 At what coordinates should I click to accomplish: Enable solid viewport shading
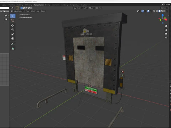[160, 11]
